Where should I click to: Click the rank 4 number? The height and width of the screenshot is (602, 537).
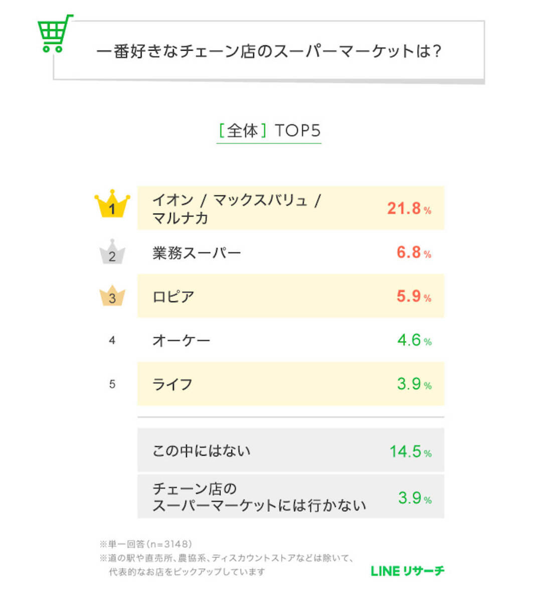click(112, 340)
